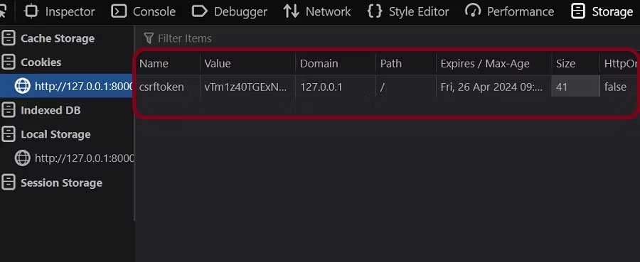Switch to the Console tab
The image size is (640, 262).
[x=143, y=11]
